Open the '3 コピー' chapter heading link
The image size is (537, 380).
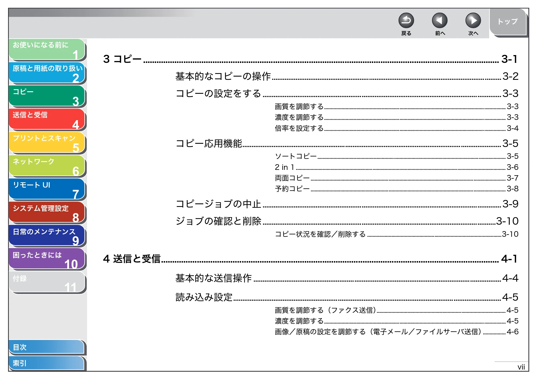[x=310, y=59]
